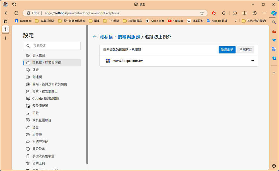Screen dimensions: 279x171
Task: Add app with sidebar plus icon
Action: [x=274, y=73]
